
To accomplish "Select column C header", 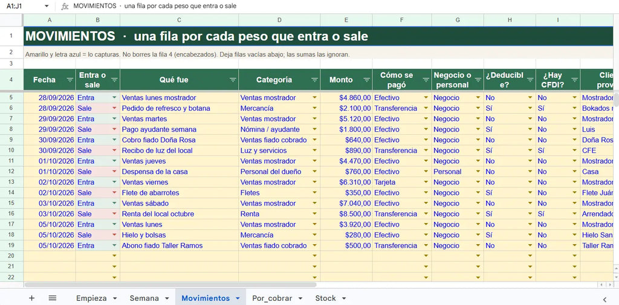I will click(179, 20).
